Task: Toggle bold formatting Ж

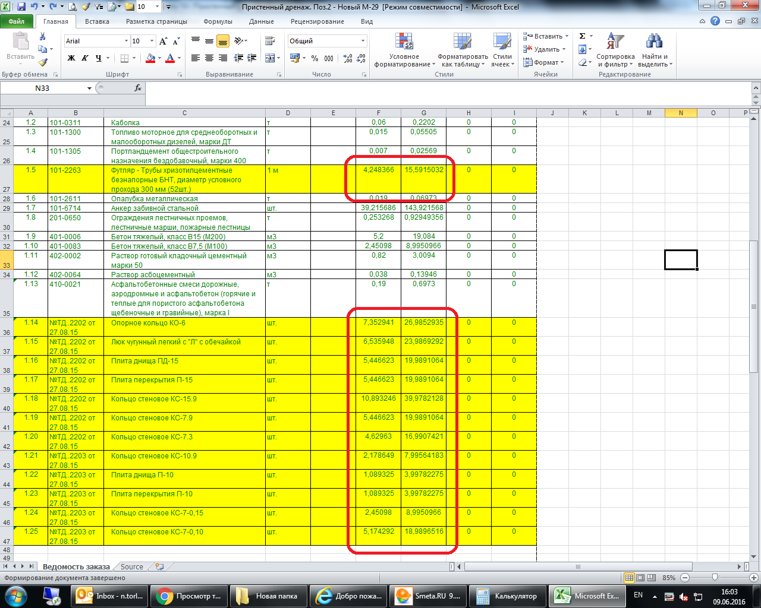Action: pos(71,58)
